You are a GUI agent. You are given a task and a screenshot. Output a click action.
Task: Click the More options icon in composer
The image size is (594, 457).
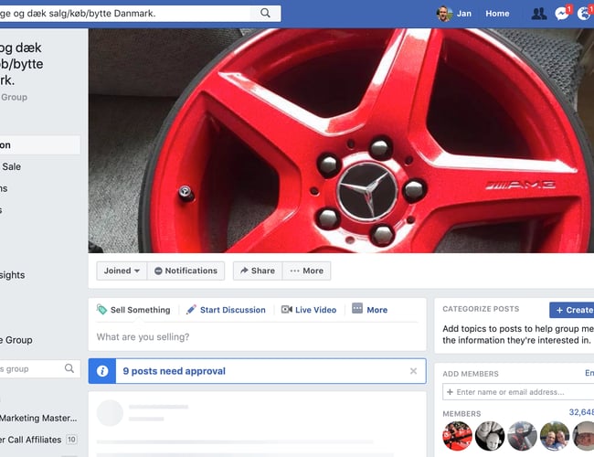click(x=357, y=308)
